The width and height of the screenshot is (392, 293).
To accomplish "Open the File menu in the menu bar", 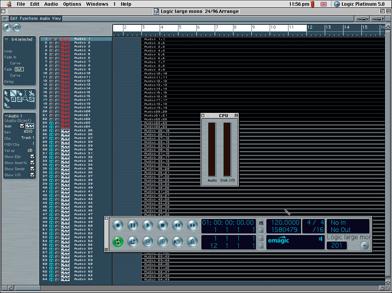I will pos(21,4).
